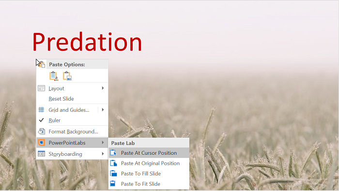Click the Format Background paint icon
Viewport: 339px width, 191px height.
(x=41, y=132)
